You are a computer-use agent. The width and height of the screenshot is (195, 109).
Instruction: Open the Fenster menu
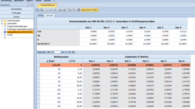click(x=47, y=1)
